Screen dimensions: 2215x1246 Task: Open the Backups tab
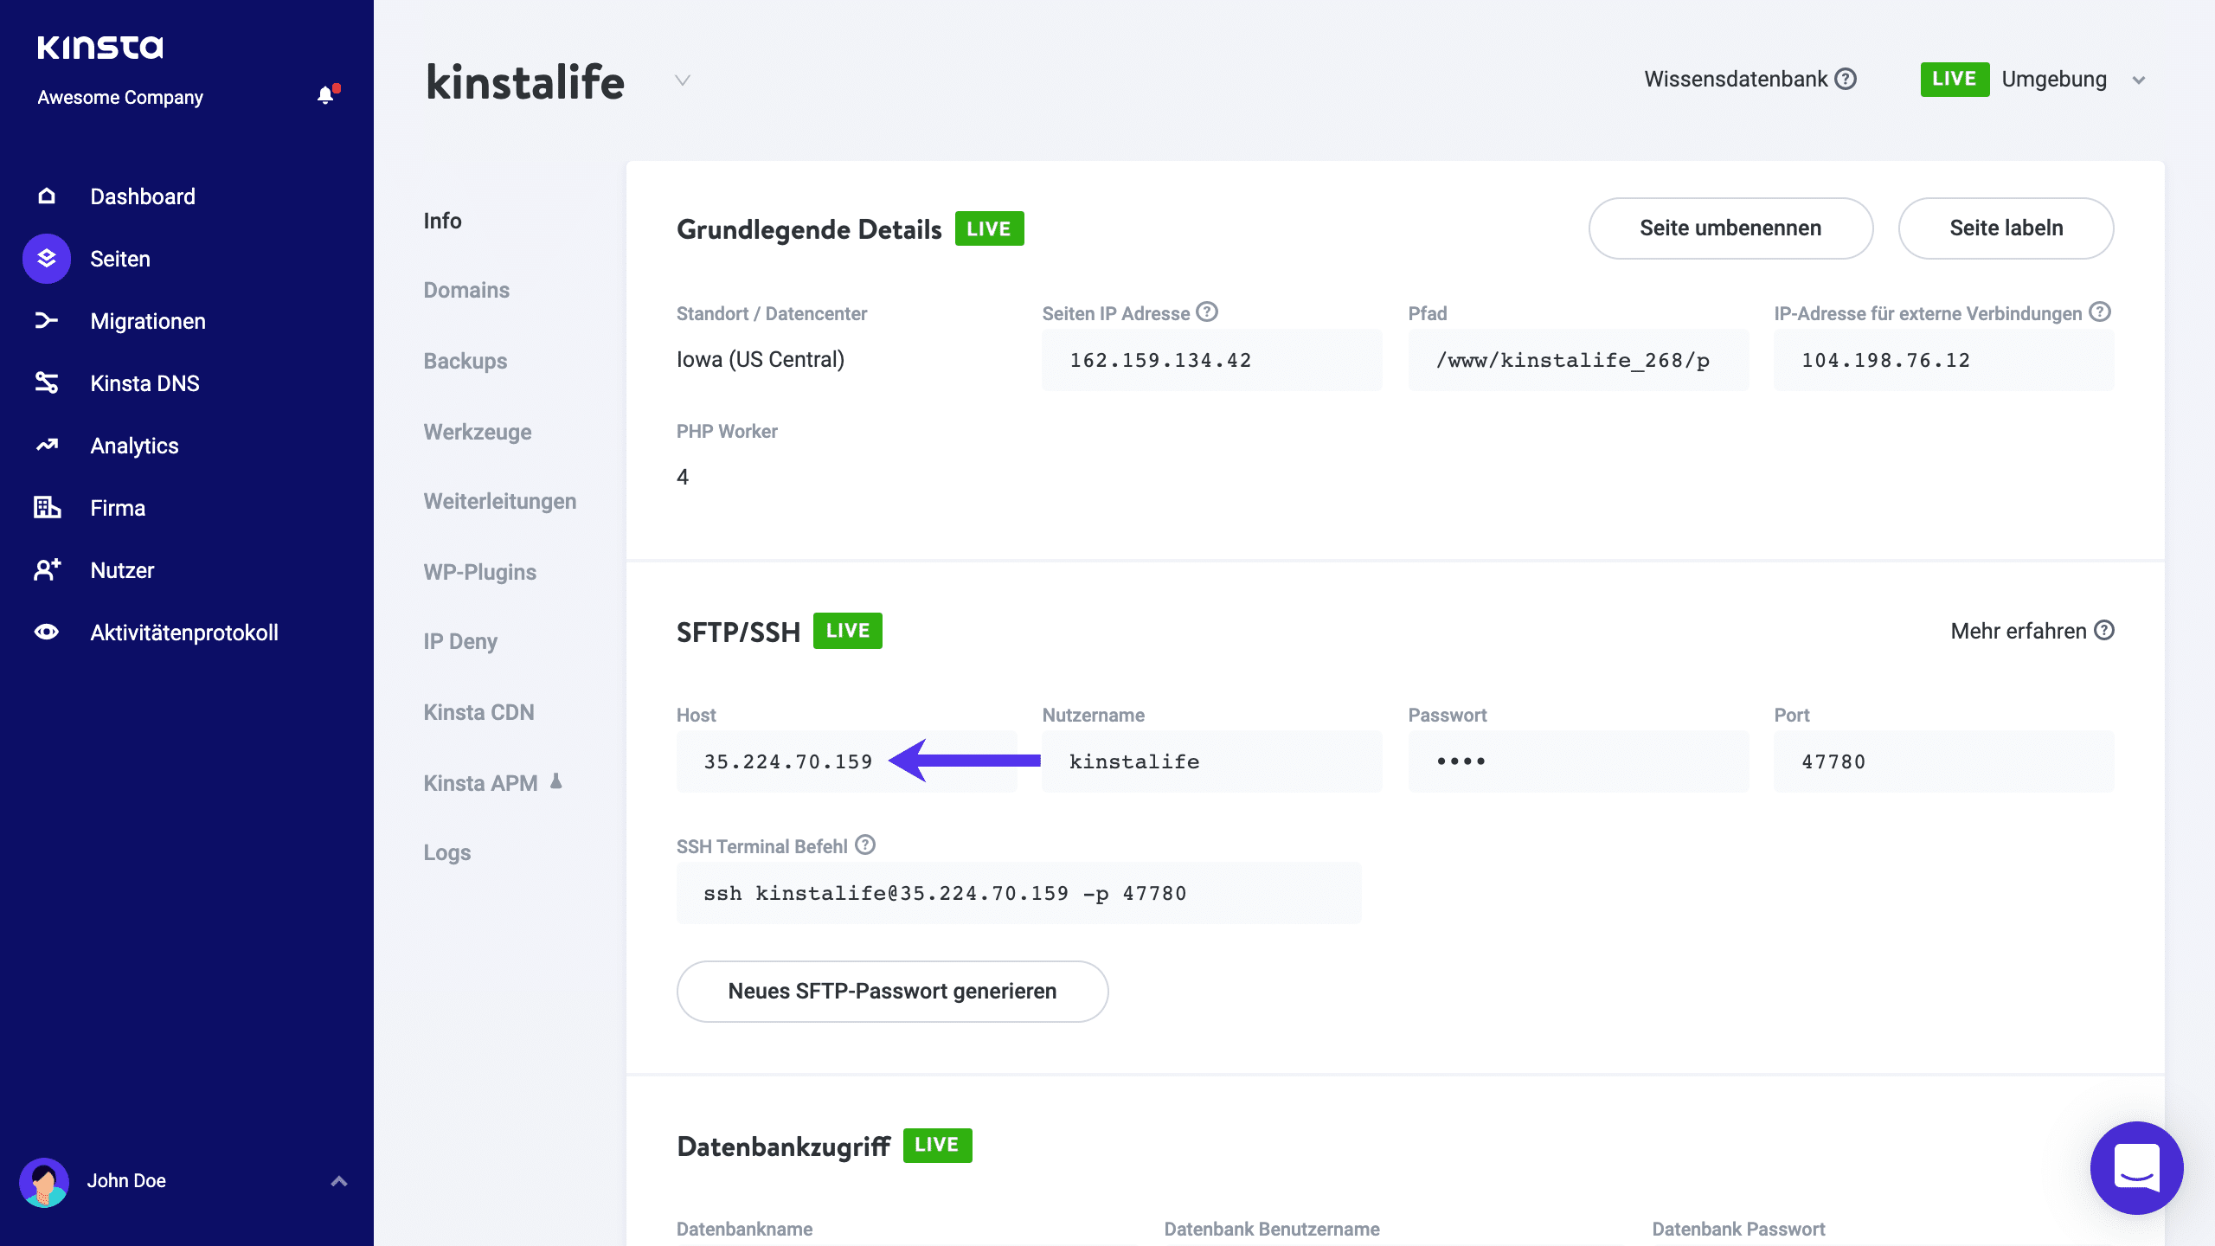pyautogui.click(x=465, y=361)
